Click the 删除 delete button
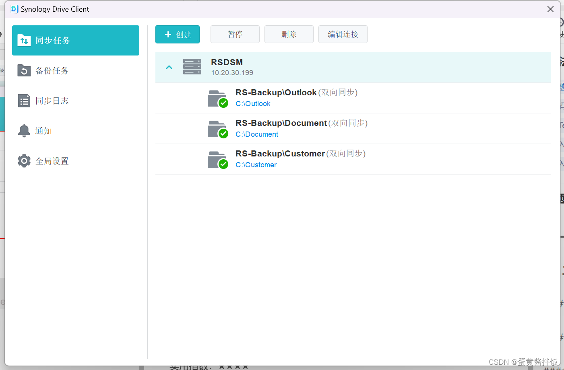This screenshot has height=370, width=564. tap(289, 34)
